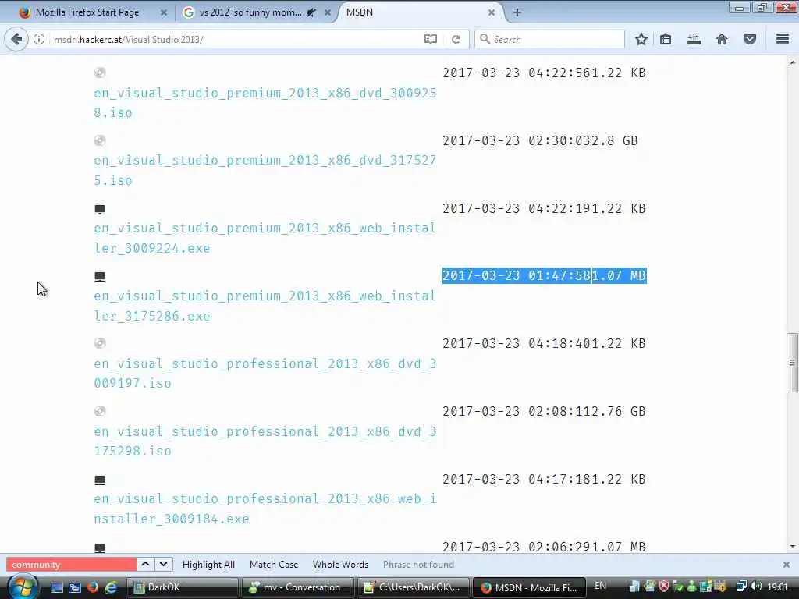Click computer icon above web_installer_3009224.exe
This screenshot has height=599, width=799.
(100, 209)
